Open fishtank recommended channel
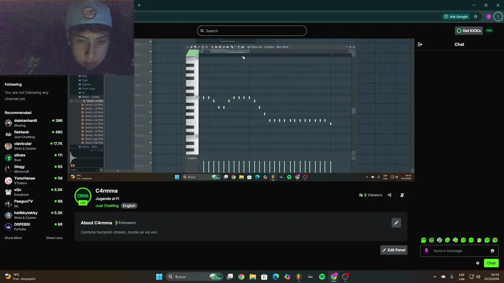The image size is (504, 283). [33, 134]
